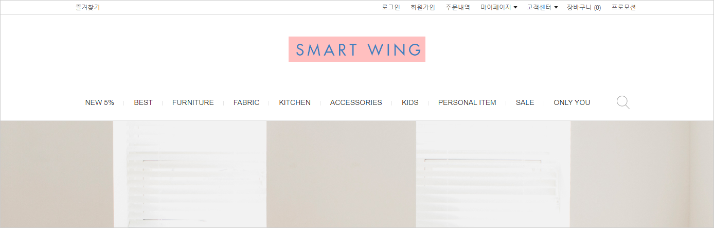This screenshot has height=228, width=714.
Task: Open the BEST menu item
Action: (143, 102)
